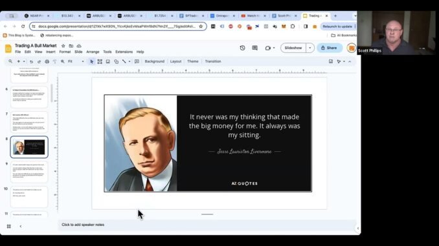Check cloud save document status
Viewport: 439px width, 246px height.
click(x=79, y=46)
